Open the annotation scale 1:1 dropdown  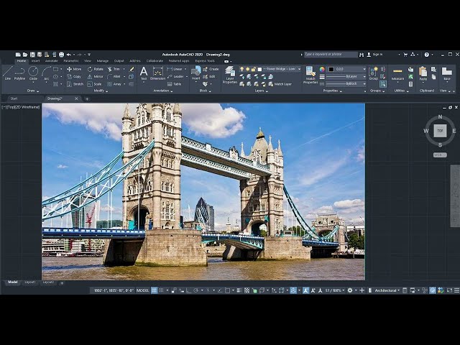coord(335,290)
